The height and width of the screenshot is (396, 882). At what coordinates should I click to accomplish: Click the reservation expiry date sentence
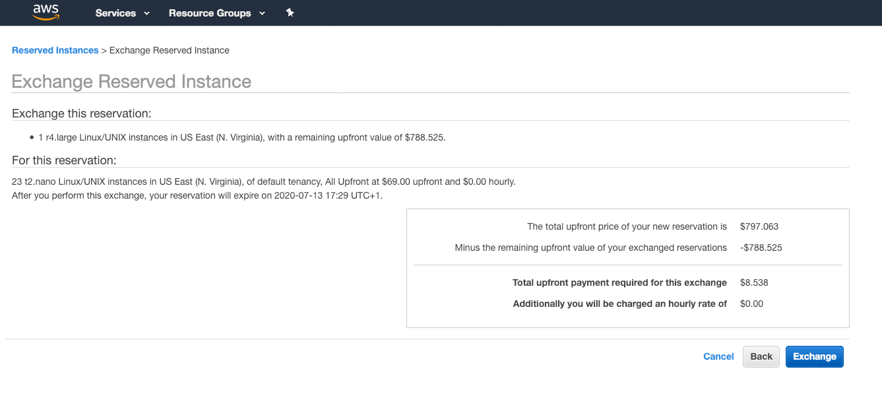pos(197,196)
